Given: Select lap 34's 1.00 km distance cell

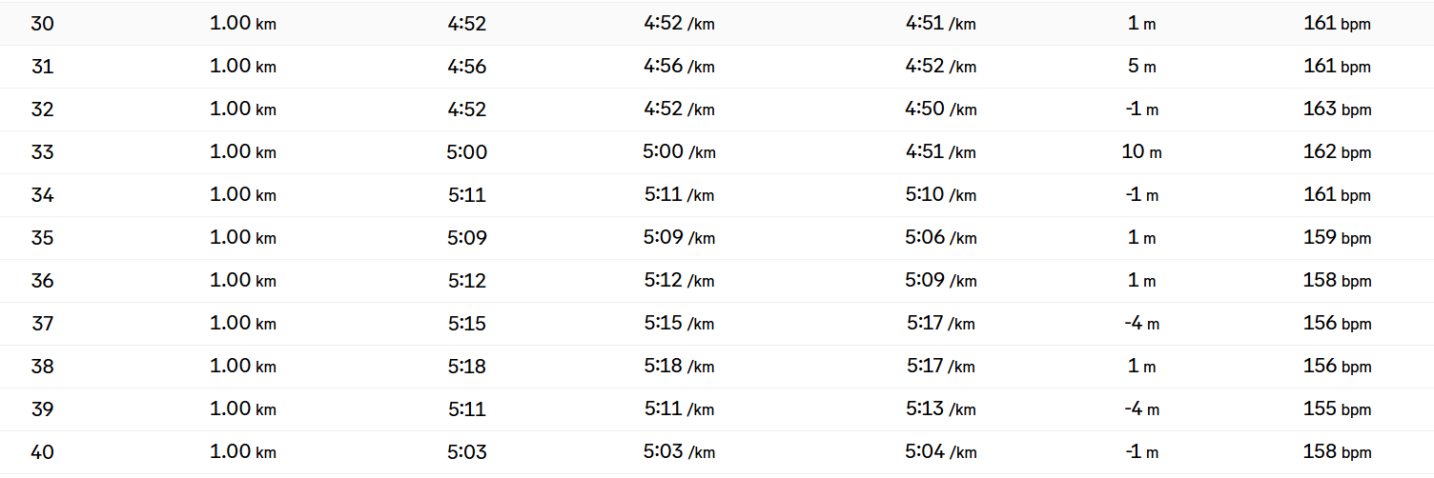Looking at the screenshot, I should [243, 195].
